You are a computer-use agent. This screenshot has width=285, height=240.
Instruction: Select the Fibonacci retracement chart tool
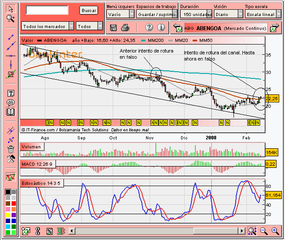tap(11, 74)
